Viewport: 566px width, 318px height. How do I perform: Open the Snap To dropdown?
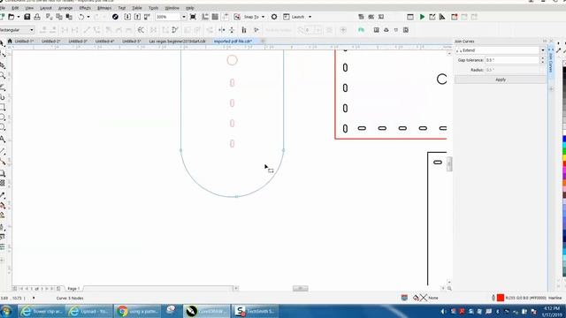[x=263, y=17]
